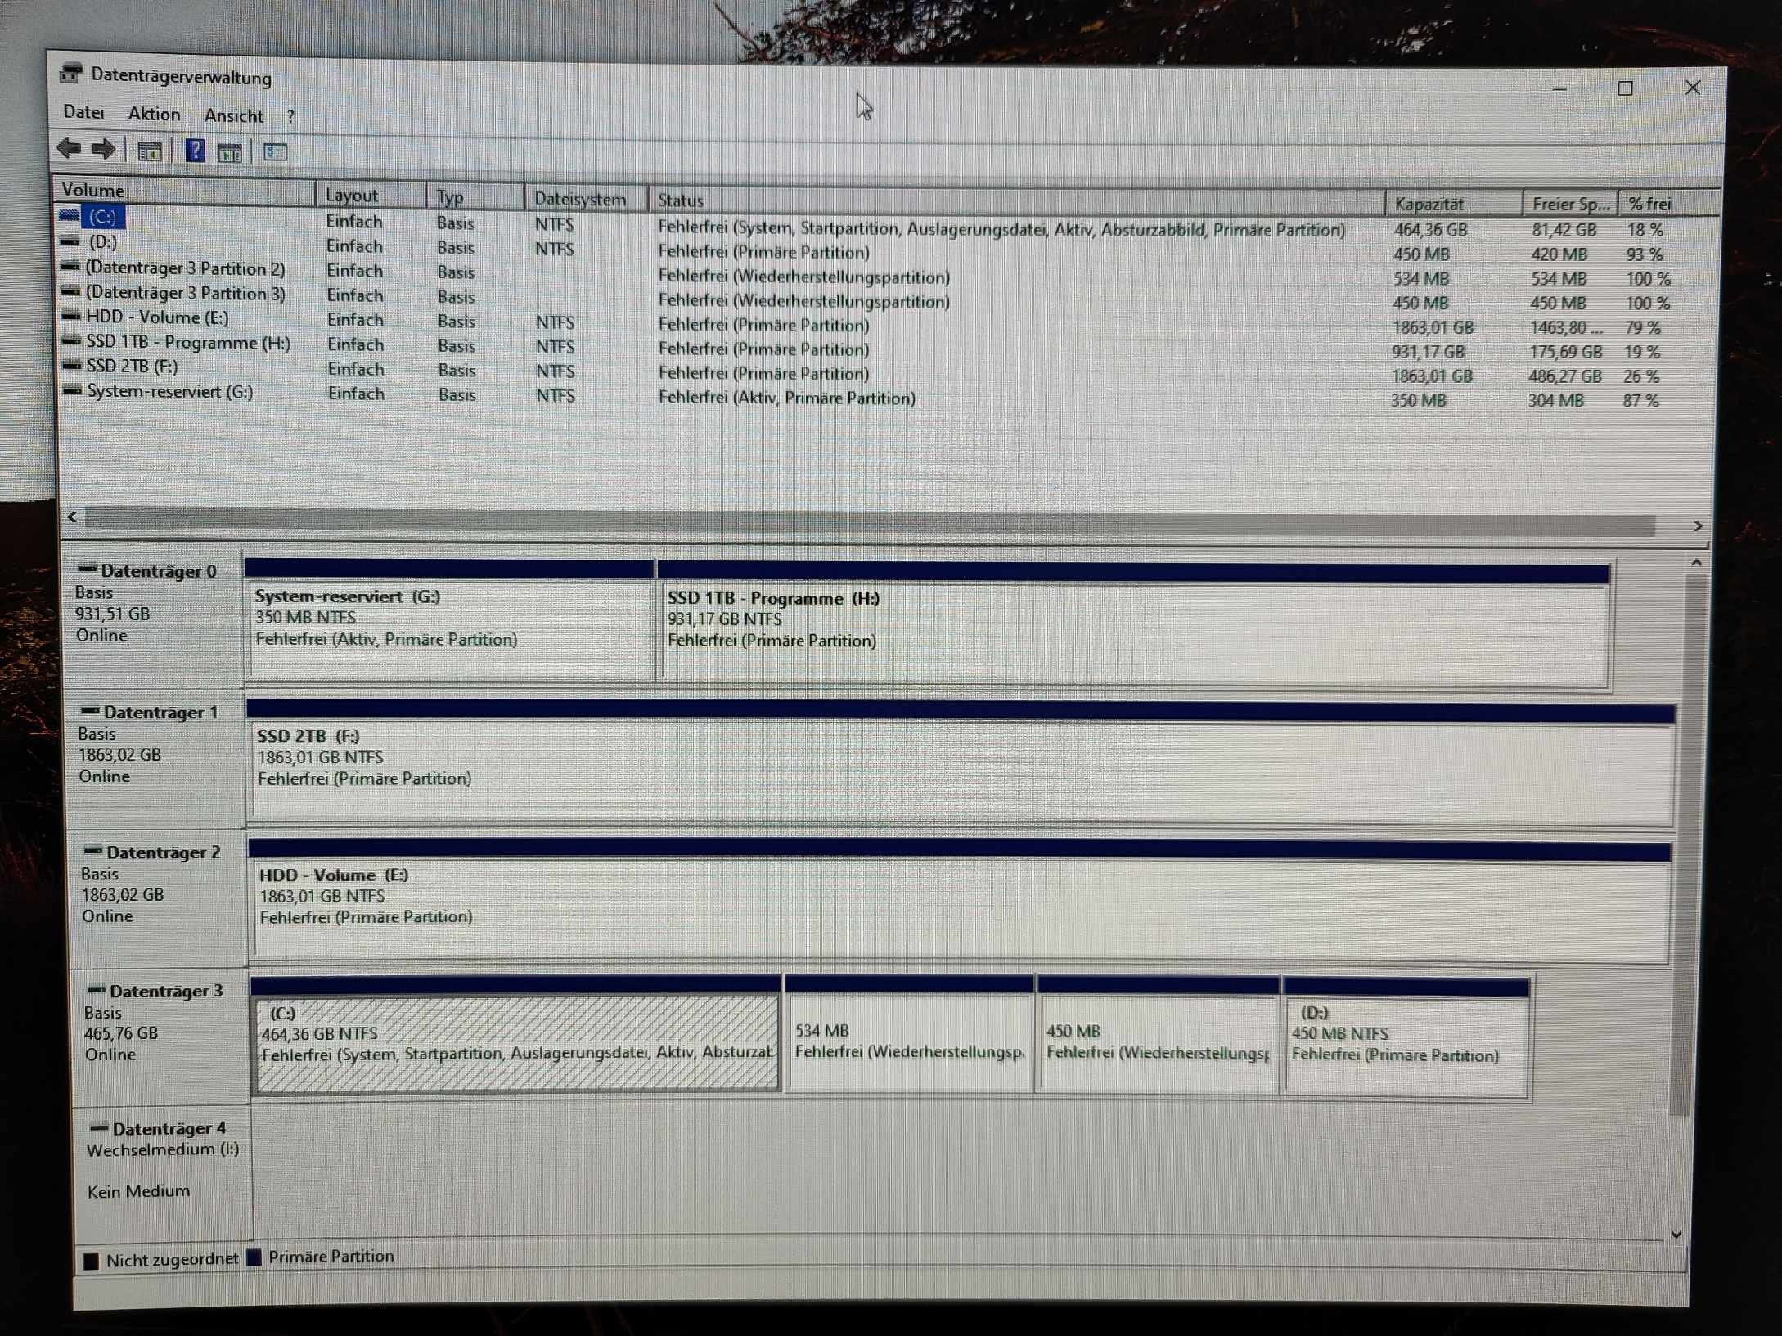Select HDD - Volume (E:) row

(157, 317)
